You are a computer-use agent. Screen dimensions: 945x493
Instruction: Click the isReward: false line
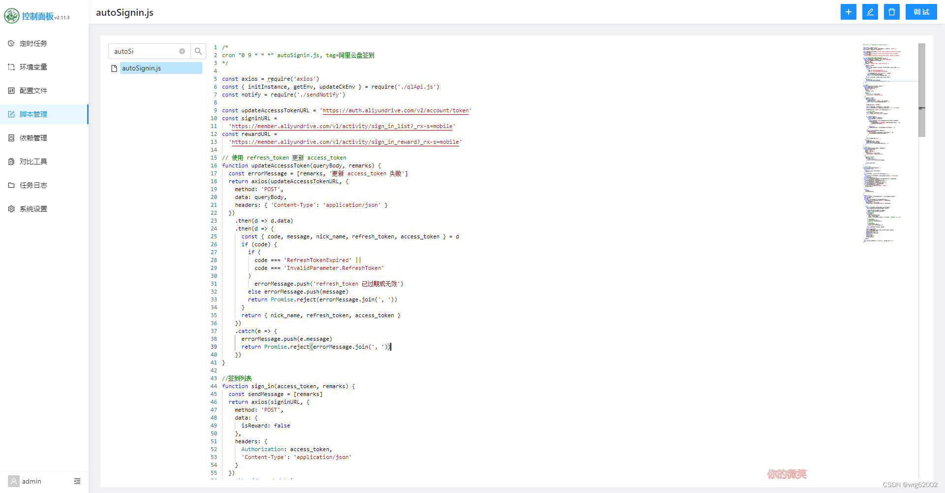(x=266, y=426)
